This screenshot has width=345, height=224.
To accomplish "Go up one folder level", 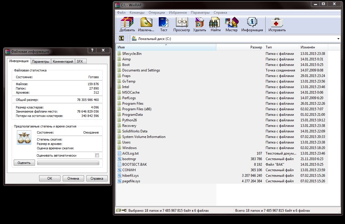I will click(x=121, y=38).
